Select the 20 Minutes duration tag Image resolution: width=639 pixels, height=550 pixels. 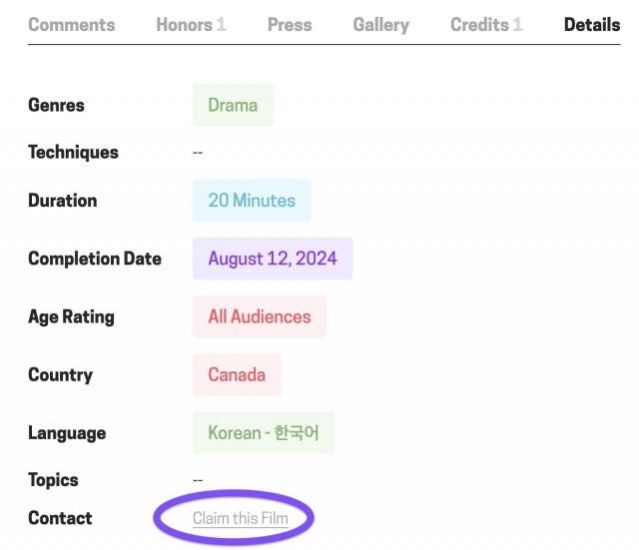tap(252, 201)
